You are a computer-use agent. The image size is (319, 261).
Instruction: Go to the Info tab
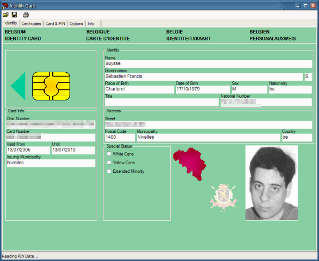point(91,24)
